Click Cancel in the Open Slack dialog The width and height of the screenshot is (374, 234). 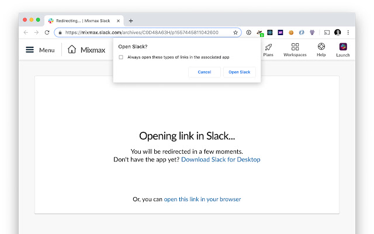pos(205,72)
